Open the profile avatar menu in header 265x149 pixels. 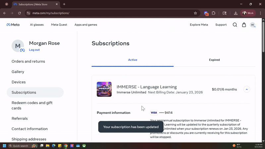pyautogui.click(x=252, y=25)
